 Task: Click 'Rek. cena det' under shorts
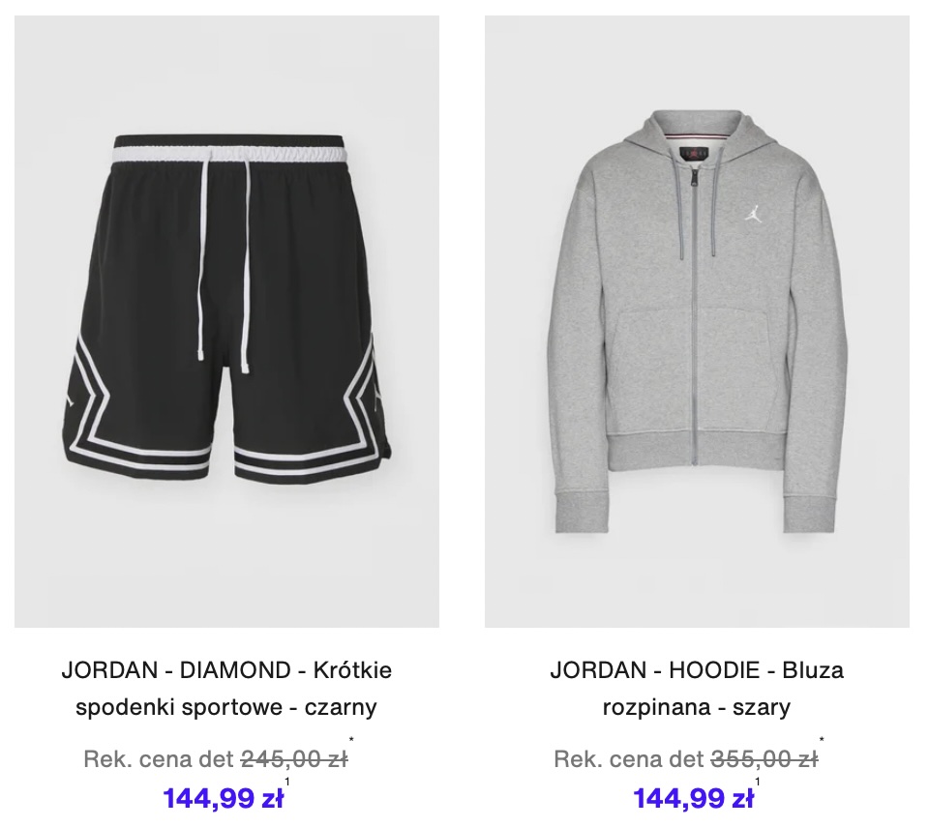[159, 758]
